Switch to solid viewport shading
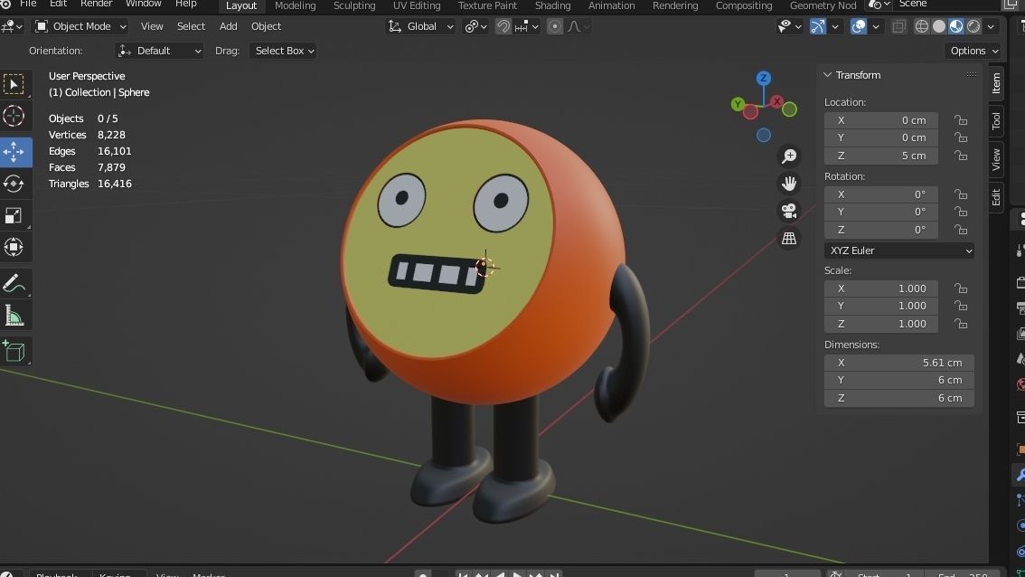The width and height of the screenshot is (1025, 577). [939, 26]
